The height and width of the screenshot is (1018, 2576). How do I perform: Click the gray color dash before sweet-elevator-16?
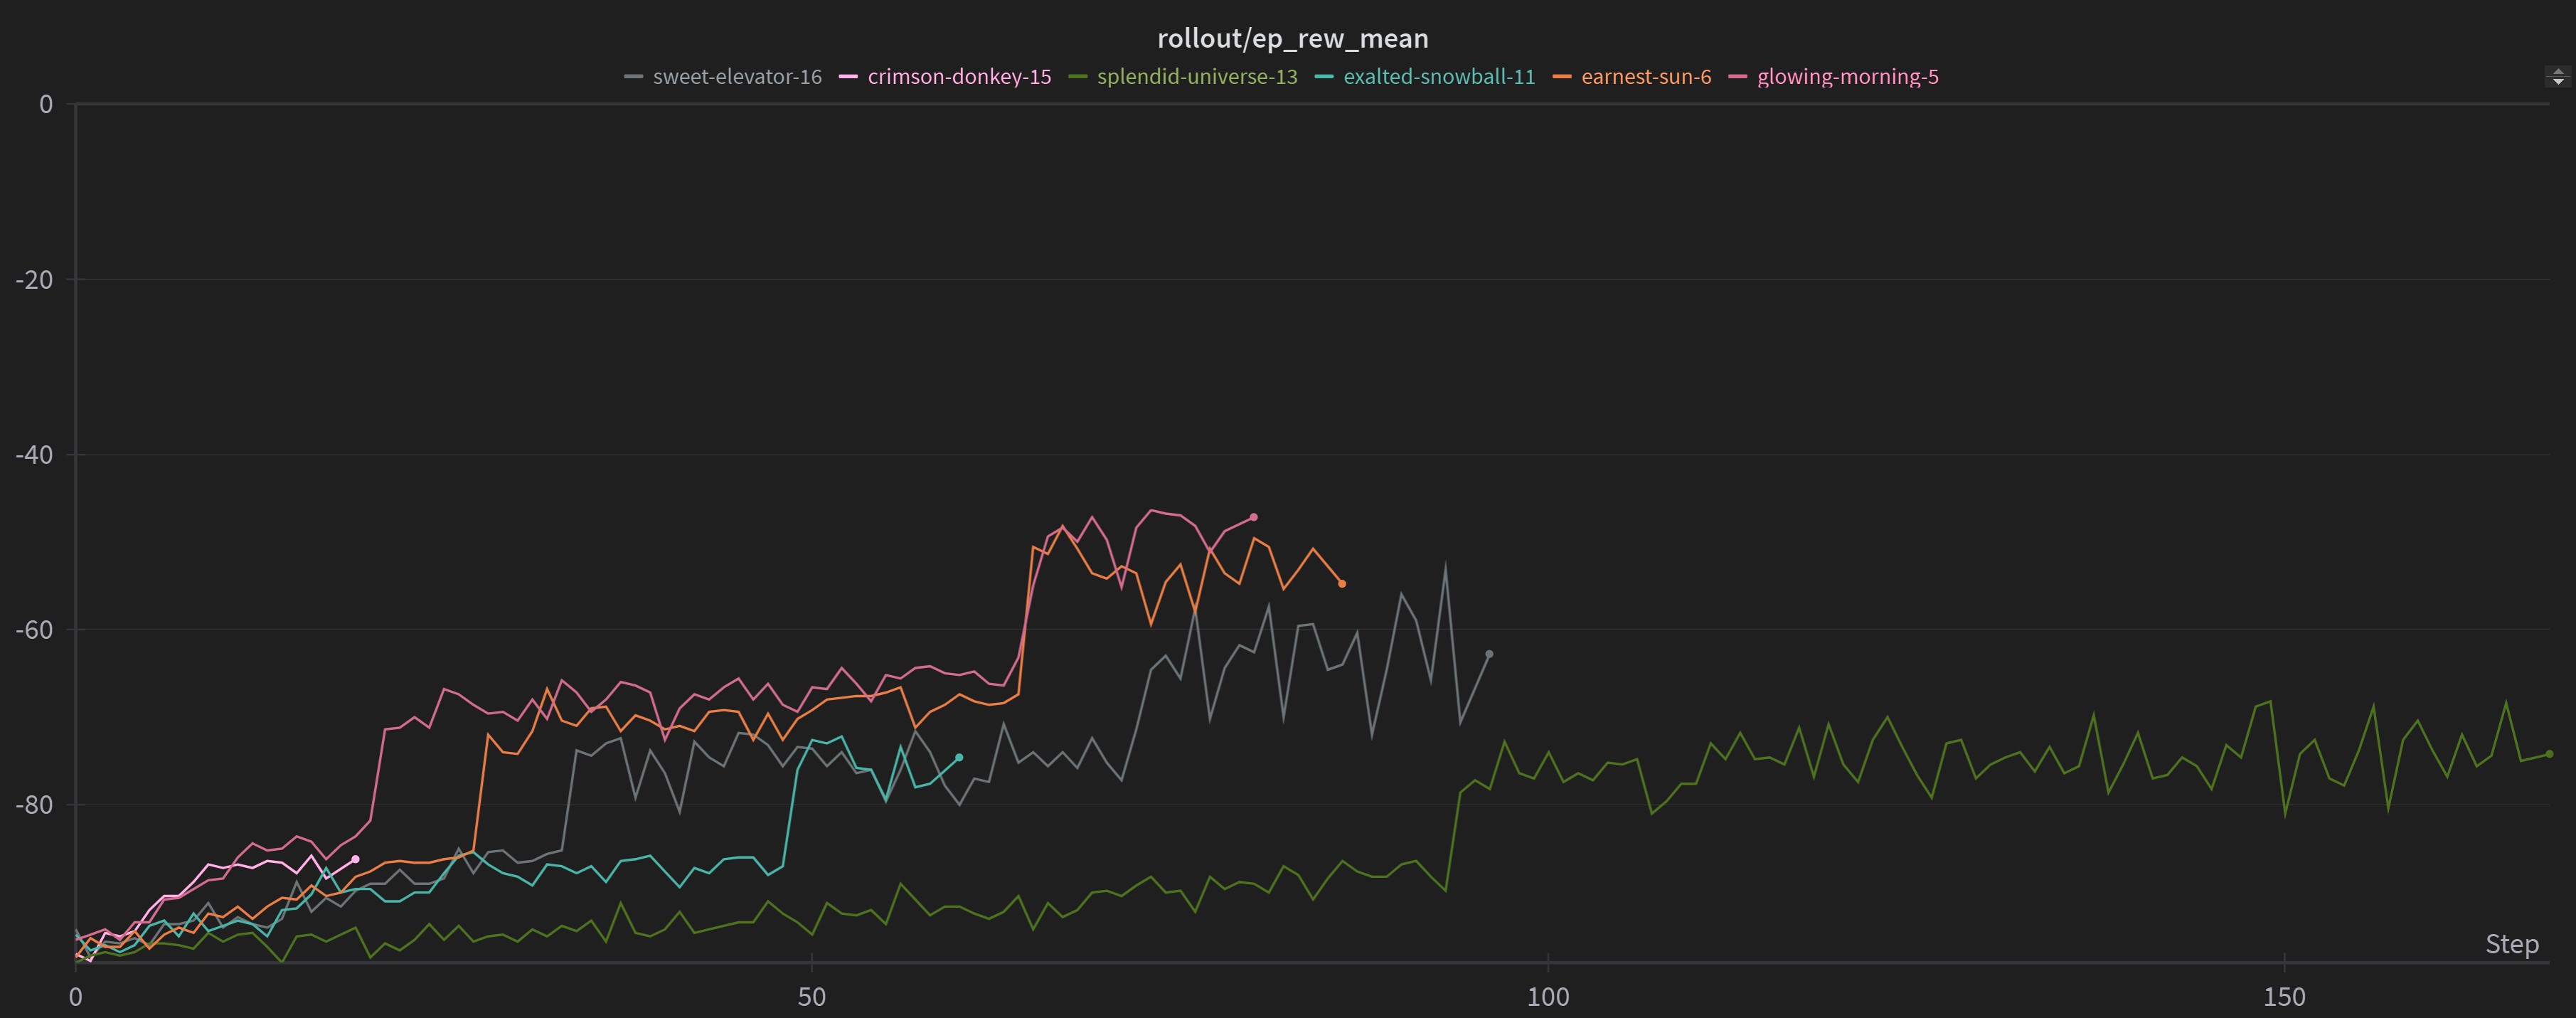coord(633,77)
